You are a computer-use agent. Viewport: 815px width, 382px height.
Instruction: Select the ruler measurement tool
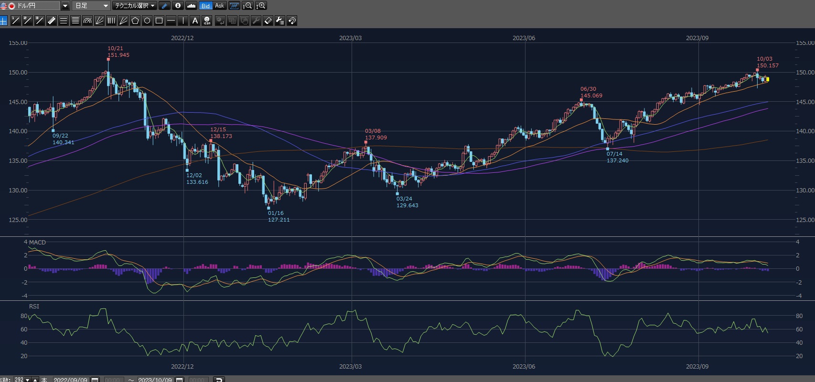pyautogui.click(x=52, y=21)
